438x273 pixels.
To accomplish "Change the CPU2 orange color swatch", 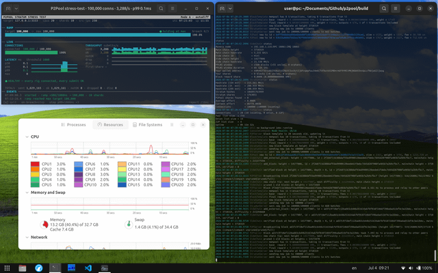I will (35, 169).
